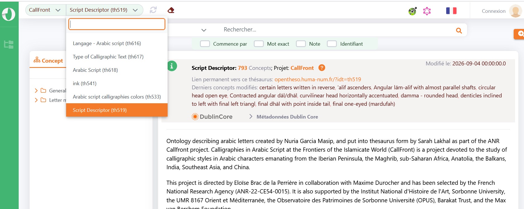
Task: Click the modification date 2026-09-04
Action: coord(479,63)
